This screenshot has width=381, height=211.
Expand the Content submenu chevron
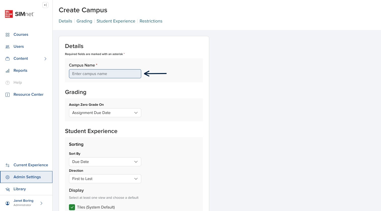tap(45, 59)
